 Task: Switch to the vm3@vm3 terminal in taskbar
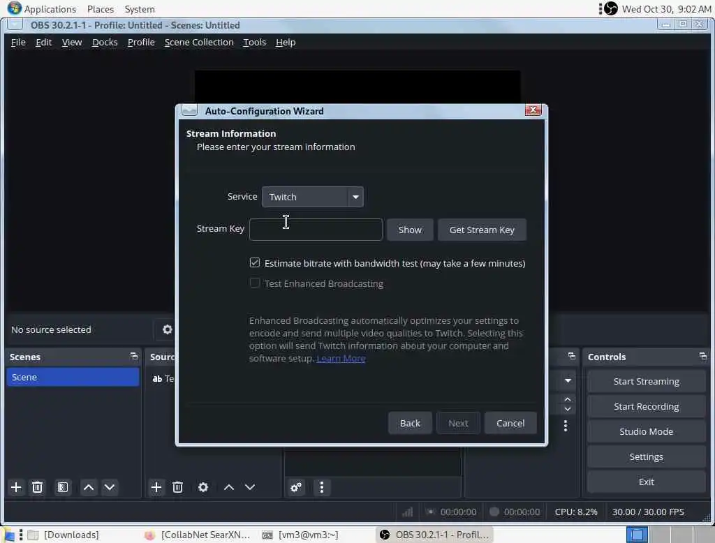point(301,535)
